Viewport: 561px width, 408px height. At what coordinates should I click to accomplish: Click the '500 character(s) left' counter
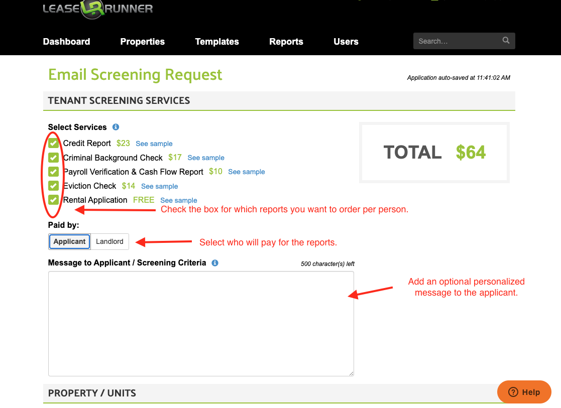[x=327, y=264]
